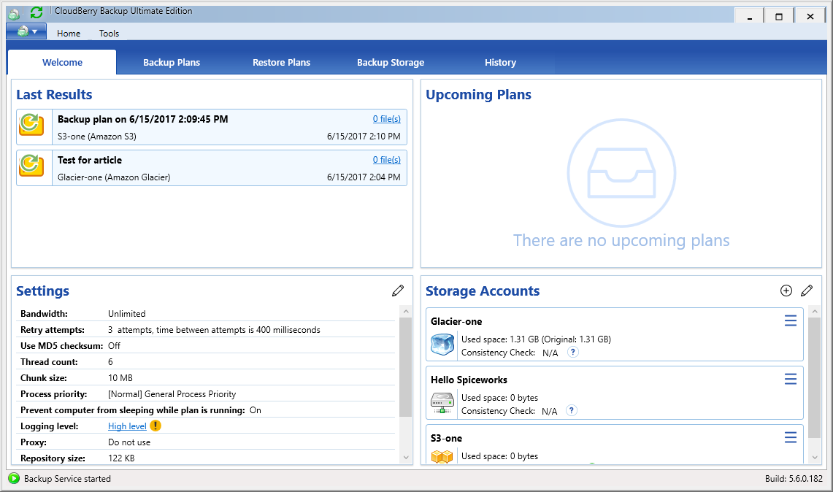
Task: Add a new storage account with plus icon
Action: (786, 291)
